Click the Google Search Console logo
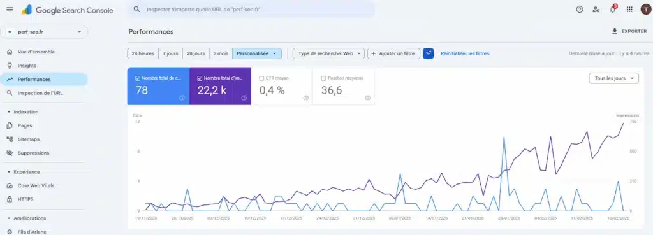The image size is (653, 235). point(67,10)
